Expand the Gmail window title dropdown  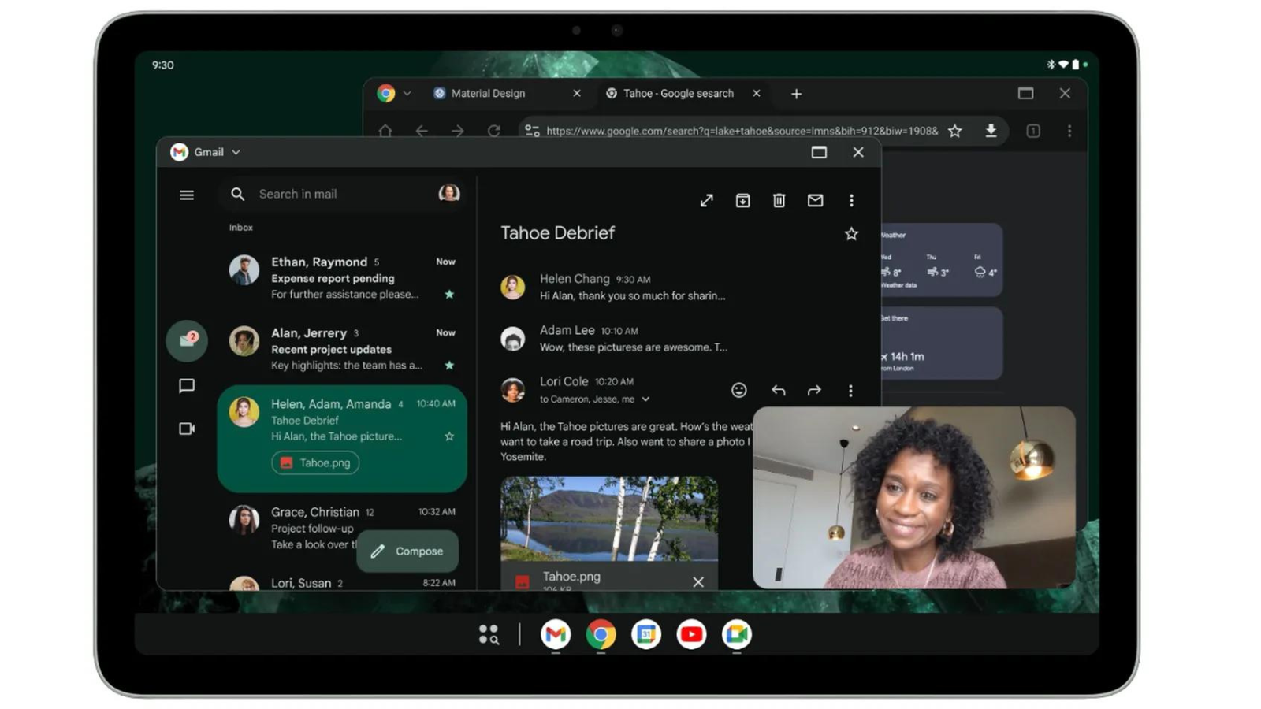(x=236, y=152)
